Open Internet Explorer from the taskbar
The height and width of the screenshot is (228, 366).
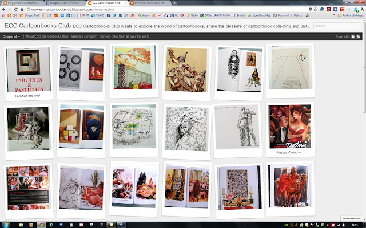(51, 225)
